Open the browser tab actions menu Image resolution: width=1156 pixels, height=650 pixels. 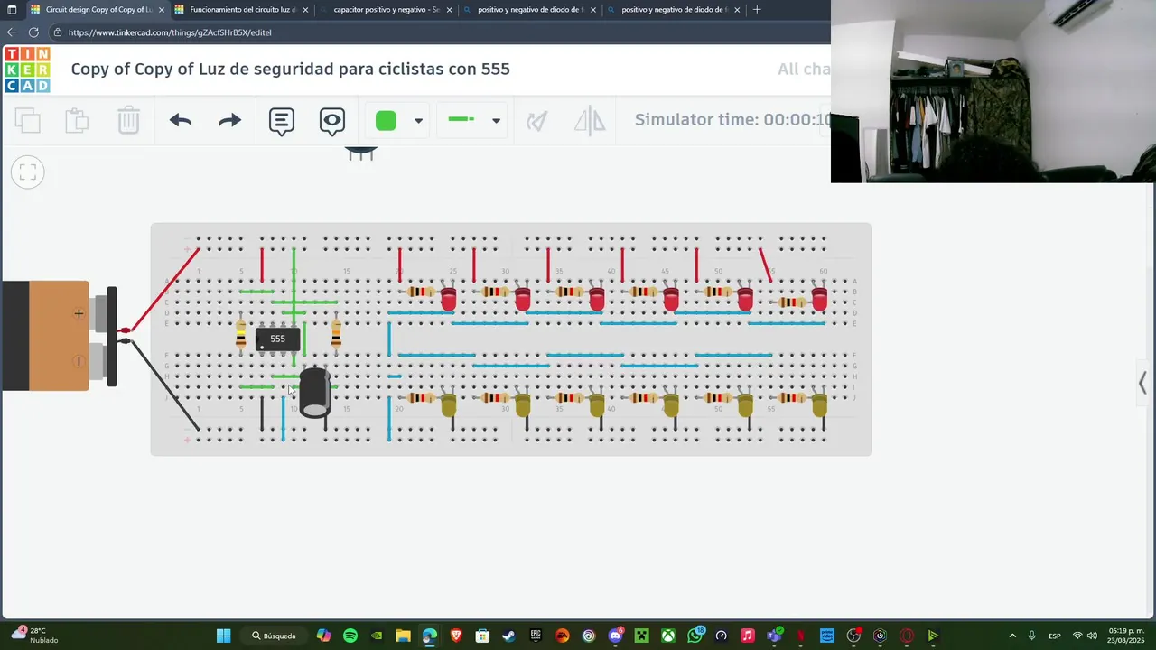click(12, 10)
